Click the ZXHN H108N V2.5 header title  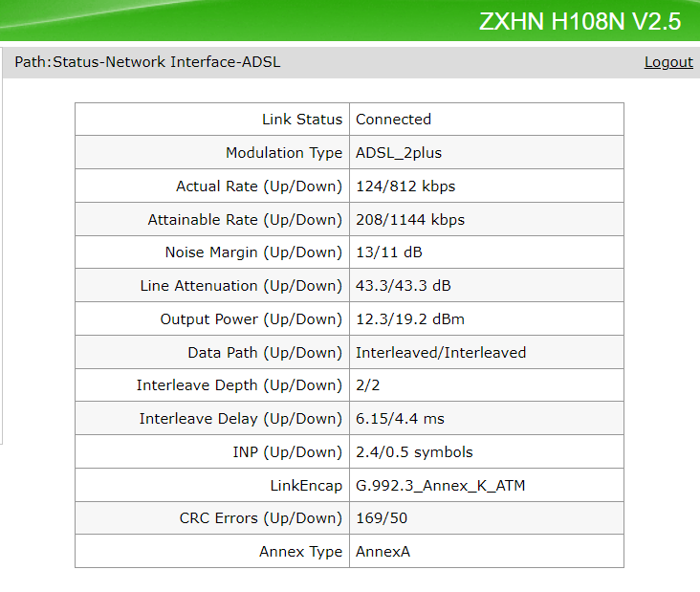(580, 22)
